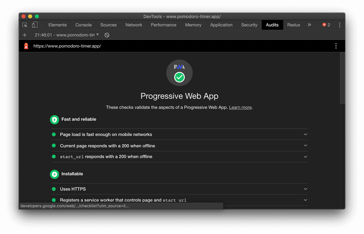
Task: Click the Progressive Web App badge graphic
Action: point(179,73)
